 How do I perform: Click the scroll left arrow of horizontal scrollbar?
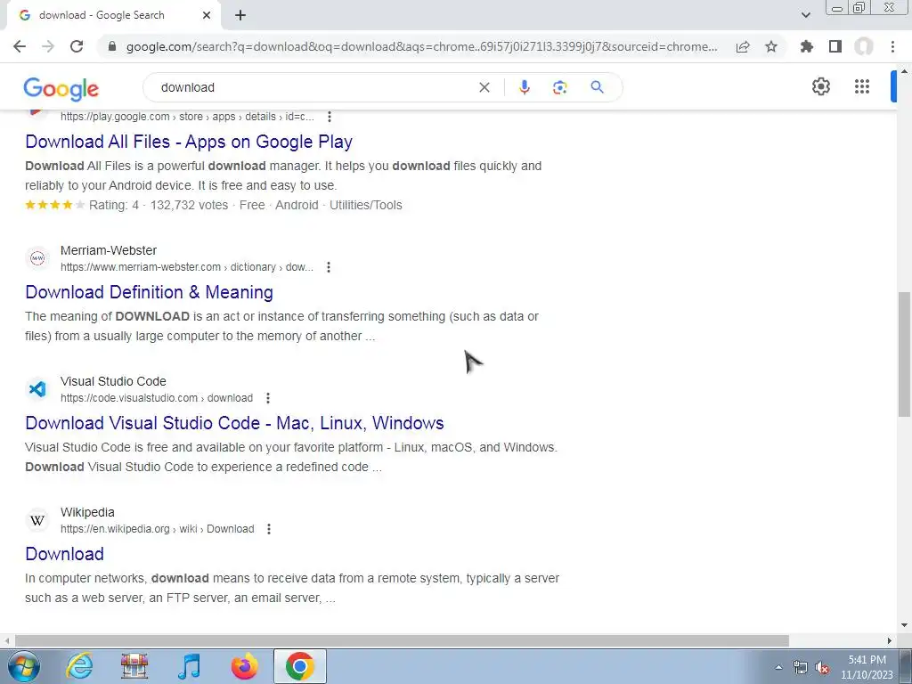(x=7, y=640)
